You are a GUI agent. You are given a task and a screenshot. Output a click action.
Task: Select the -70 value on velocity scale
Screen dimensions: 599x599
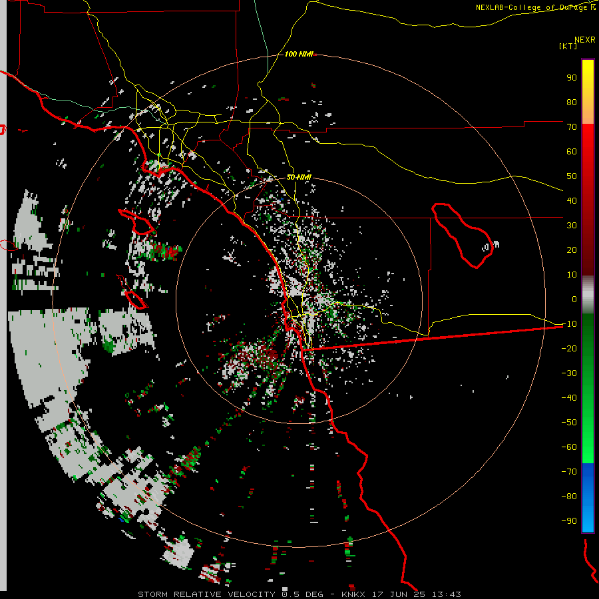(x=569, y=471)
